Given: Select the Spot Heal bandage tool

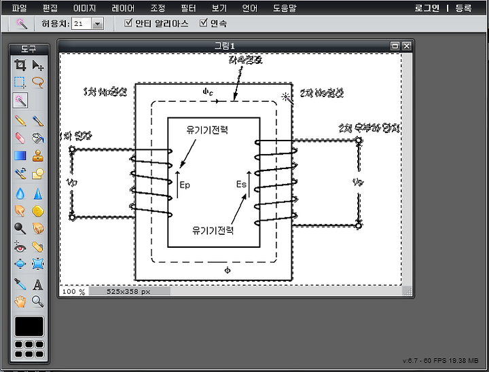Looking at the screenshot, I should pyautogui.click(x=38, y=246).
